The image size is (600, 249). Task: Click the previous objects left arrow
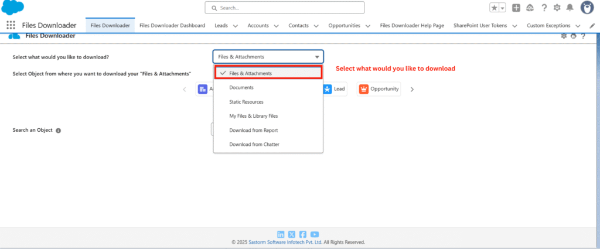(185, 90)
